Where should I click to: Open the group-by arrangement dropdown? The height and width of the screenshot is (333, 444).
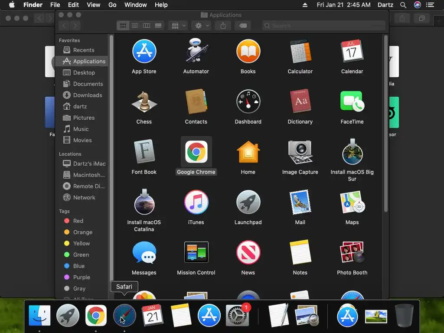[178, 26]
